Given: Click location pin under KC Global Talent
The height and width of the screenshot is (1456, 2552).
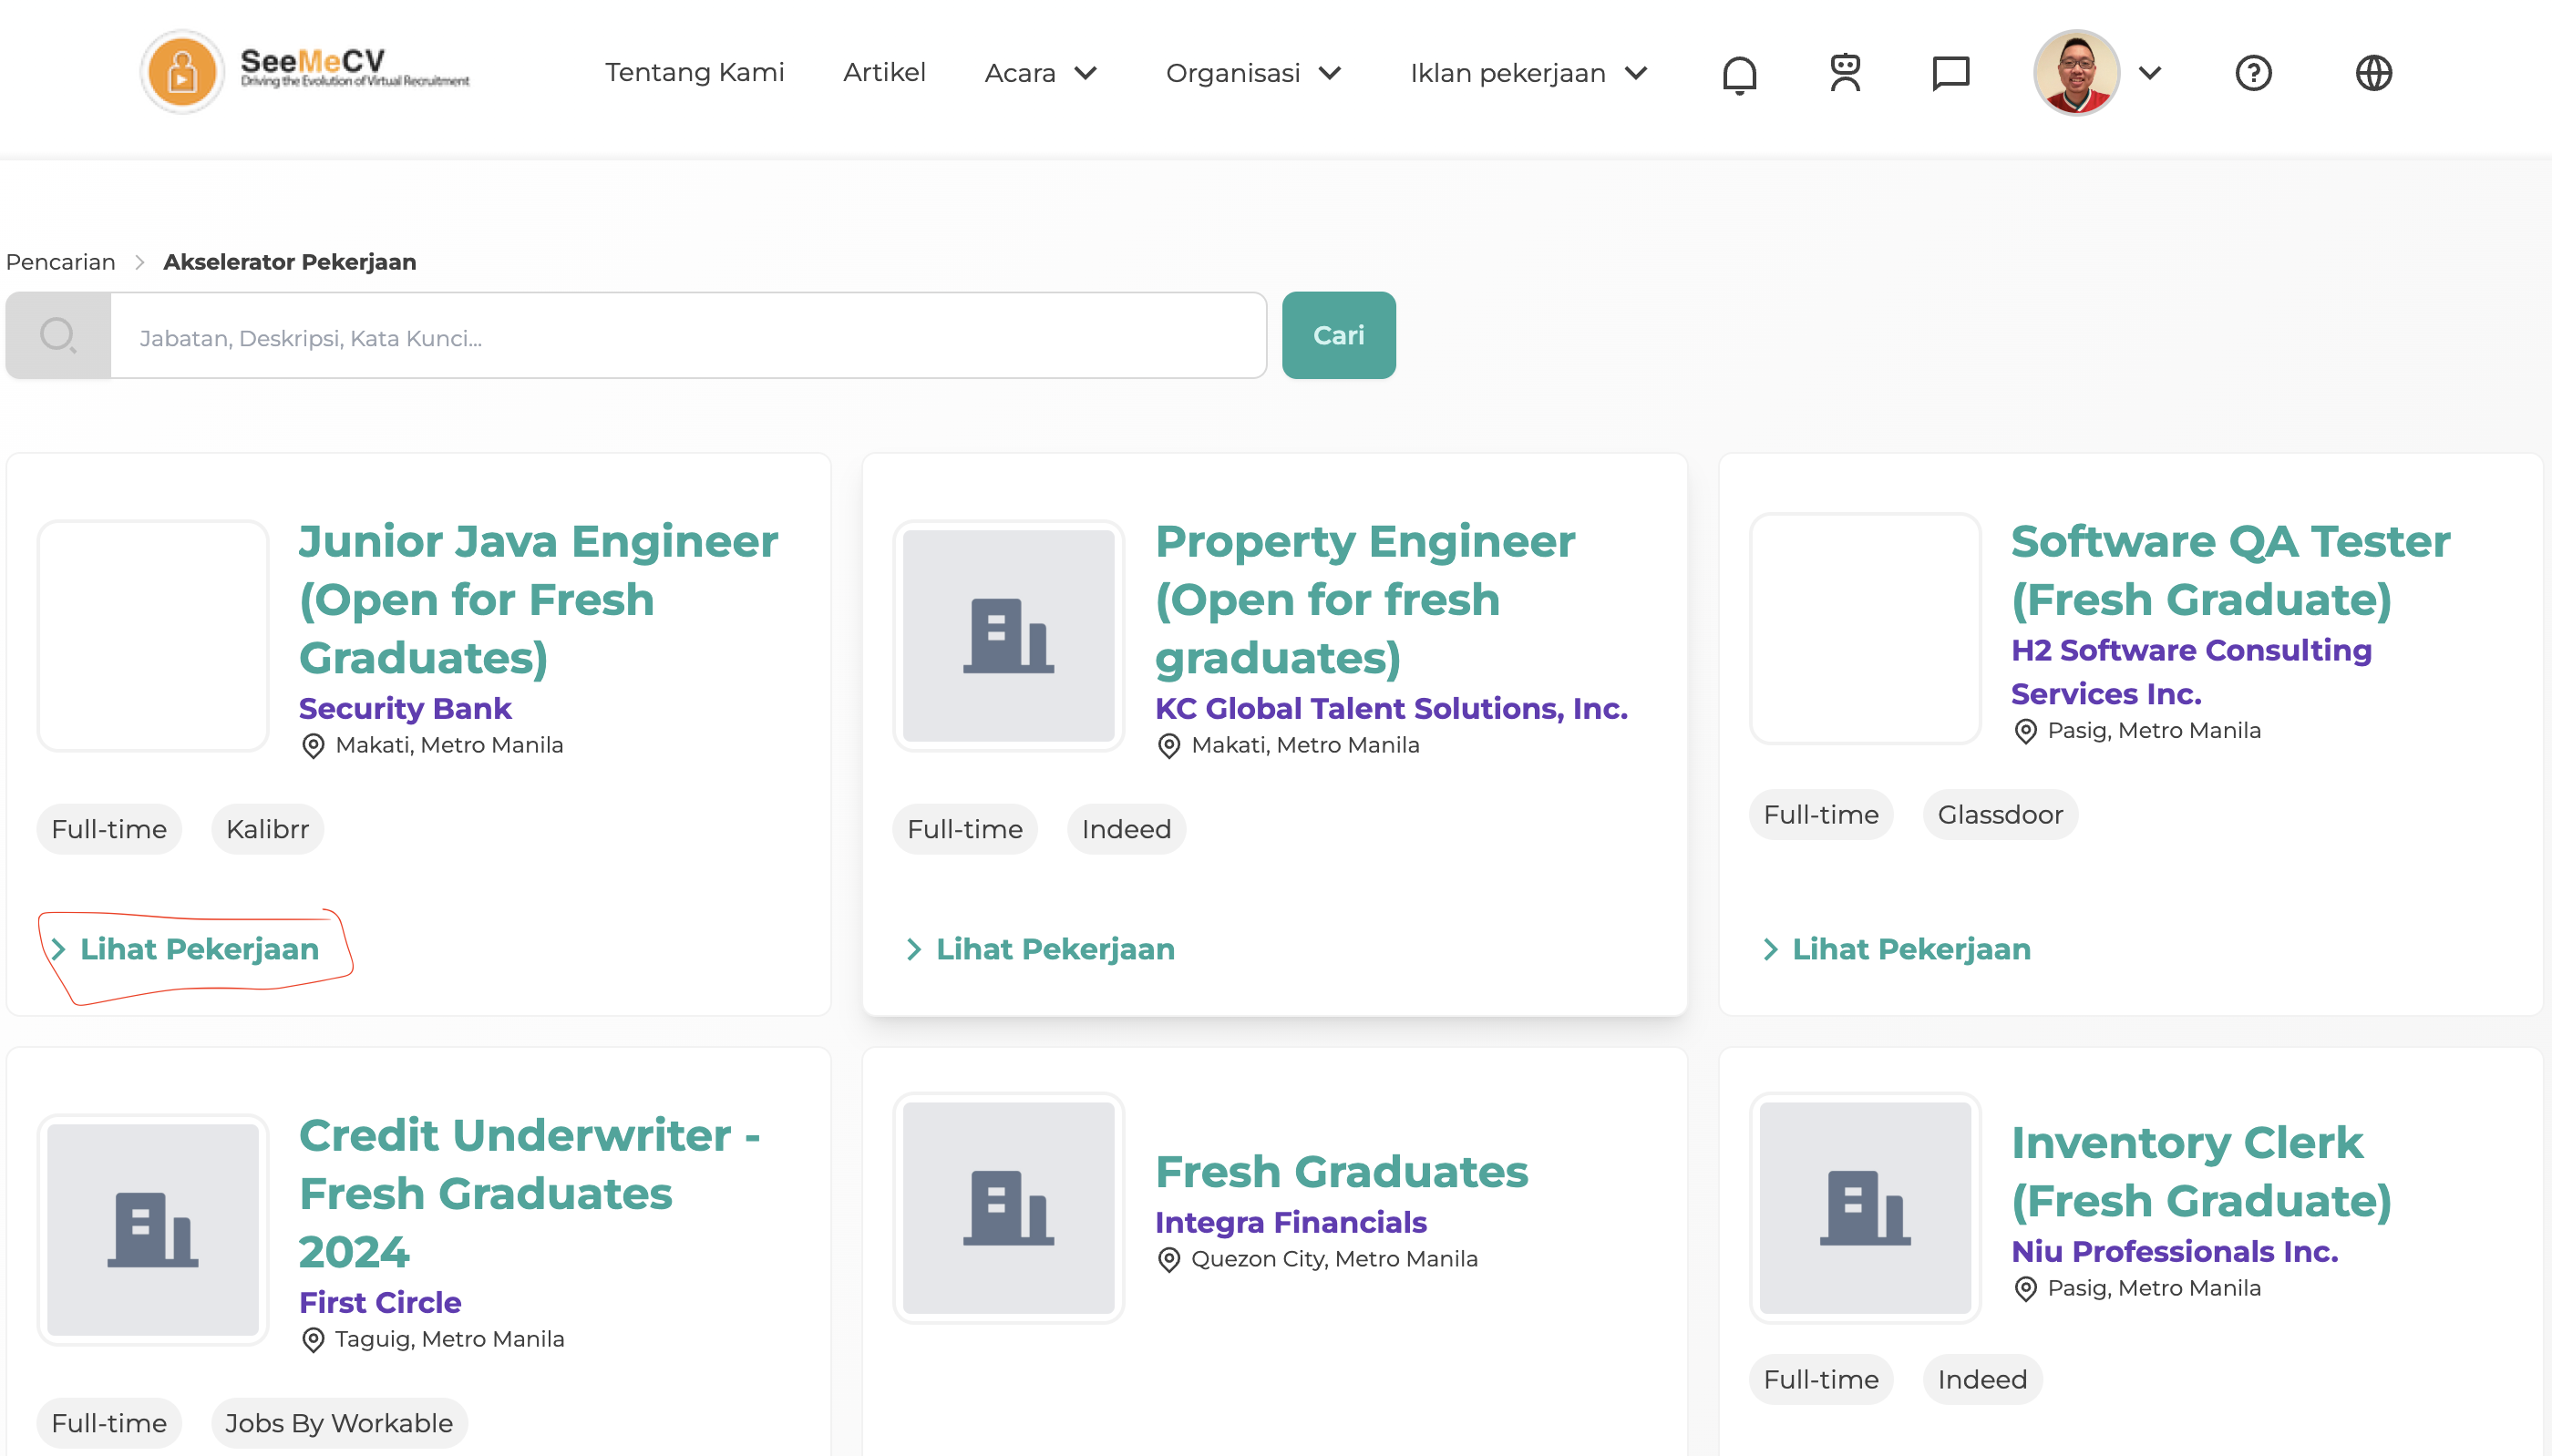Looking at the screenshot, I should [1169, 746].
